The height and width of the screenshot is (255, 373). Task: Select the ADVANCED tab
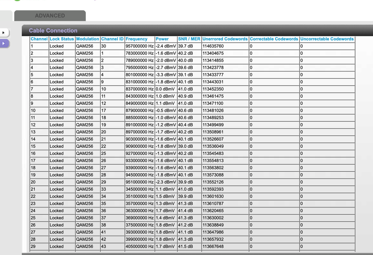50,16
